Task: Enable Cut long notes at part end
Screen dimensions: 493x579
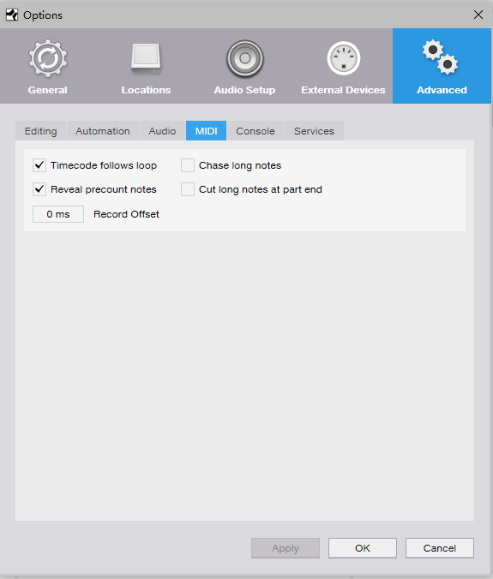Action: tap(188, 189)
